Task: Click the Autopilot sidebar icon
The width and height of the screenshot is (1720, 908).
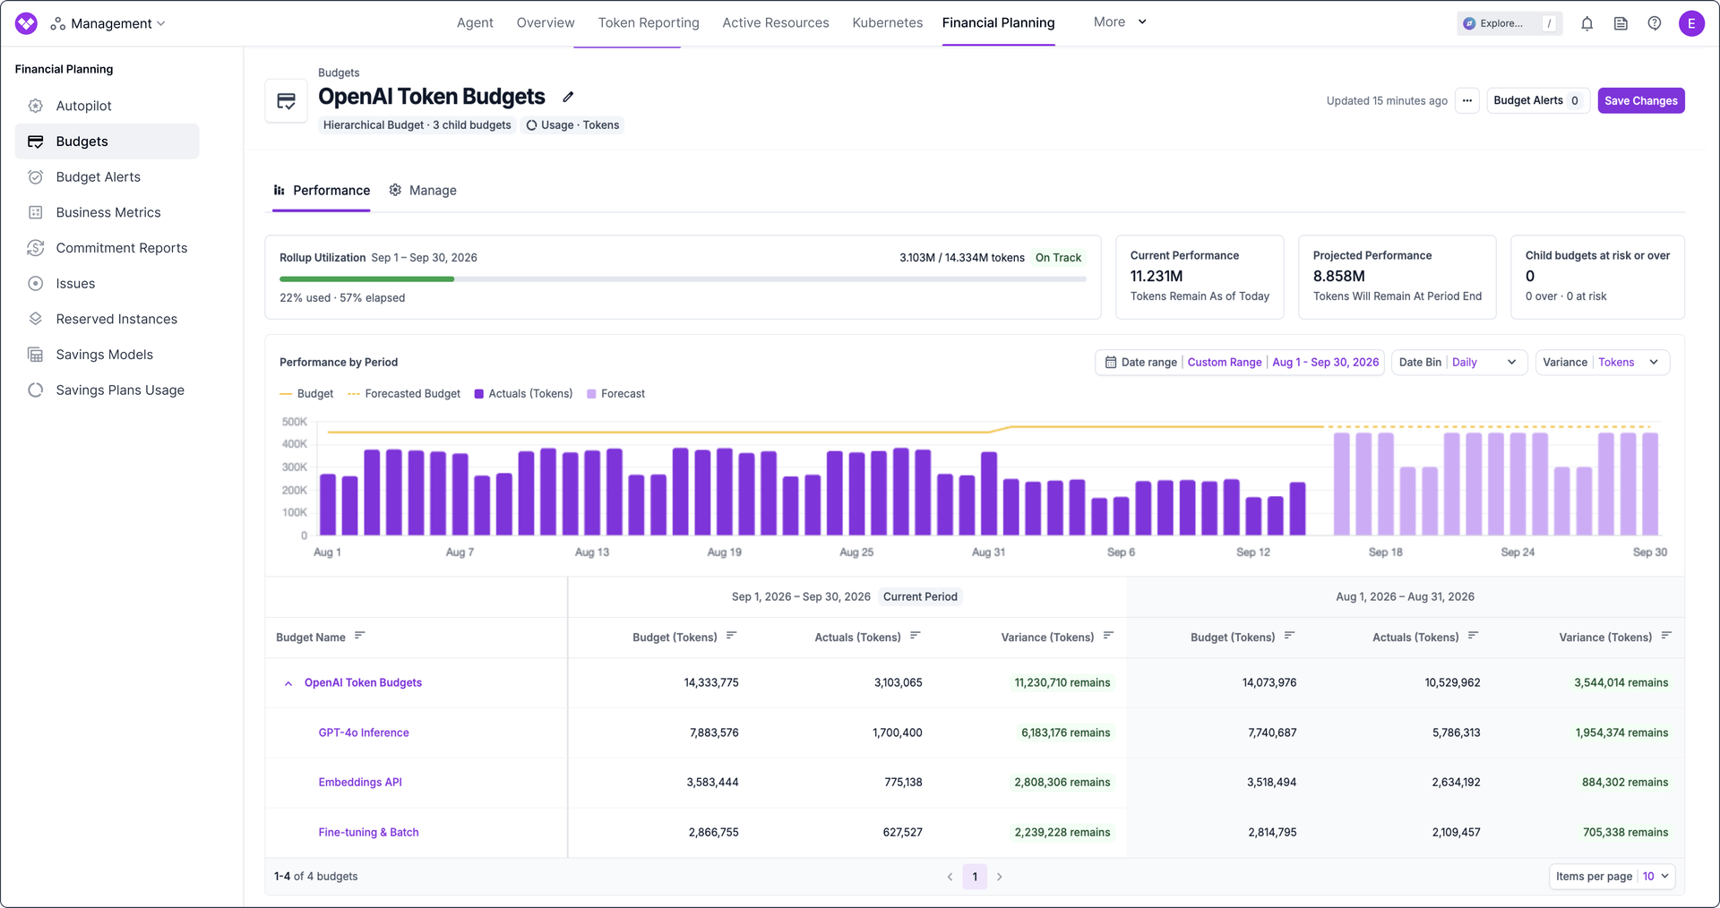Action: pyautogui.click(x=36, y=106)
